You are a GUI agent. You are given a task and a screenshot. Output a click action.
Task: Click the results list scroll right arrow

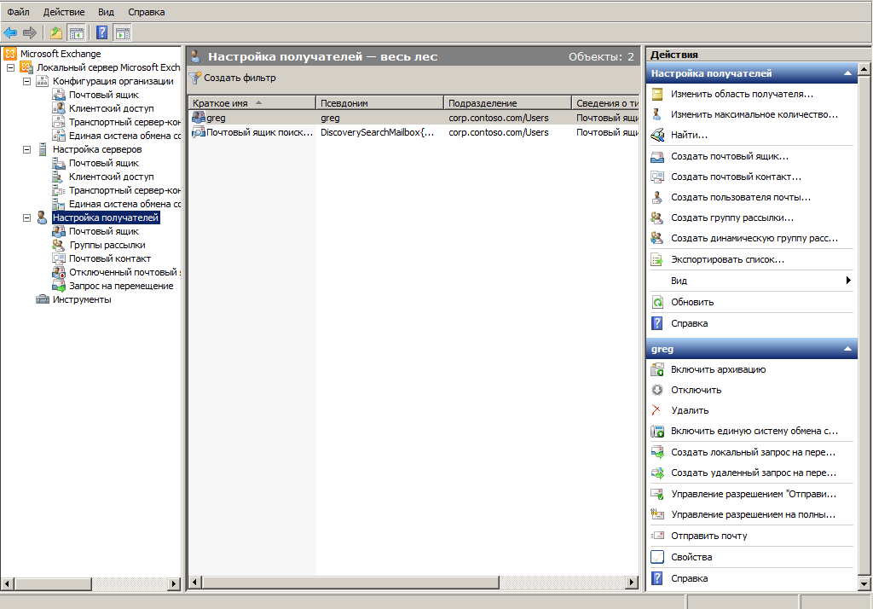click(x=632, y=583)
